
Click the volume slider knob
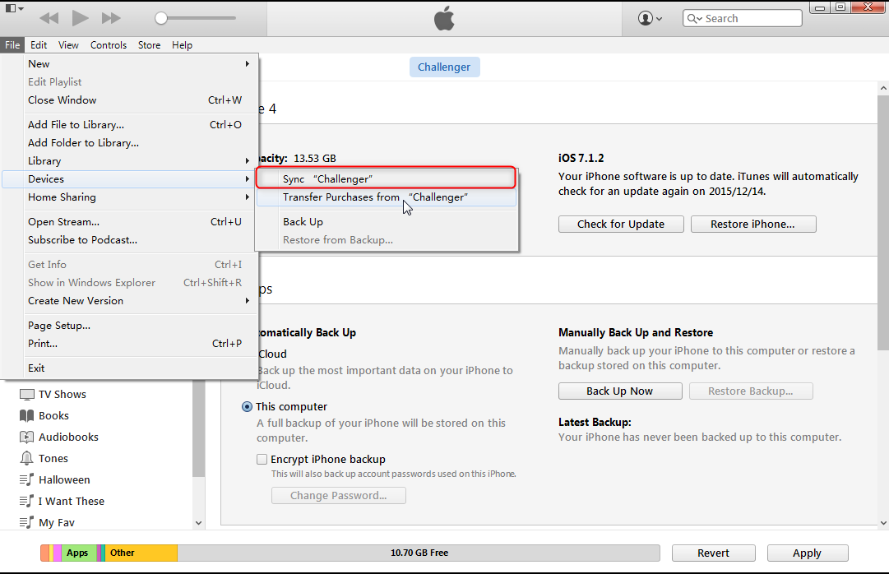(162, 18)
